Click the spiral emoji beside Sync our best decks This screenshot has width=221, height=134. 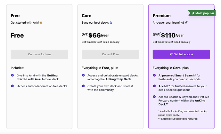tap(111, 22)
